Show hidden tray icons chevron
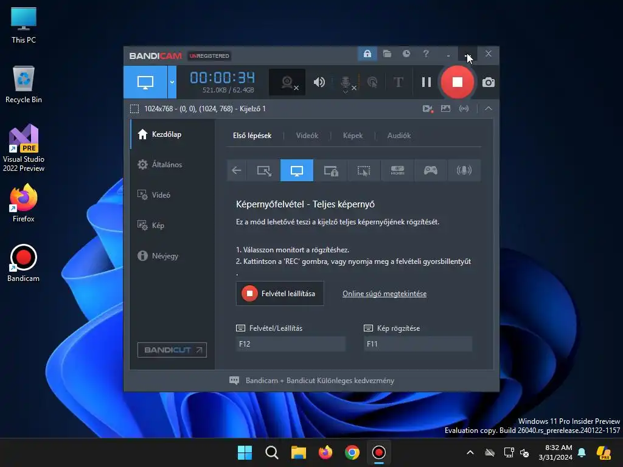Screen dimensions: 623x467 (x=470, y=452)
